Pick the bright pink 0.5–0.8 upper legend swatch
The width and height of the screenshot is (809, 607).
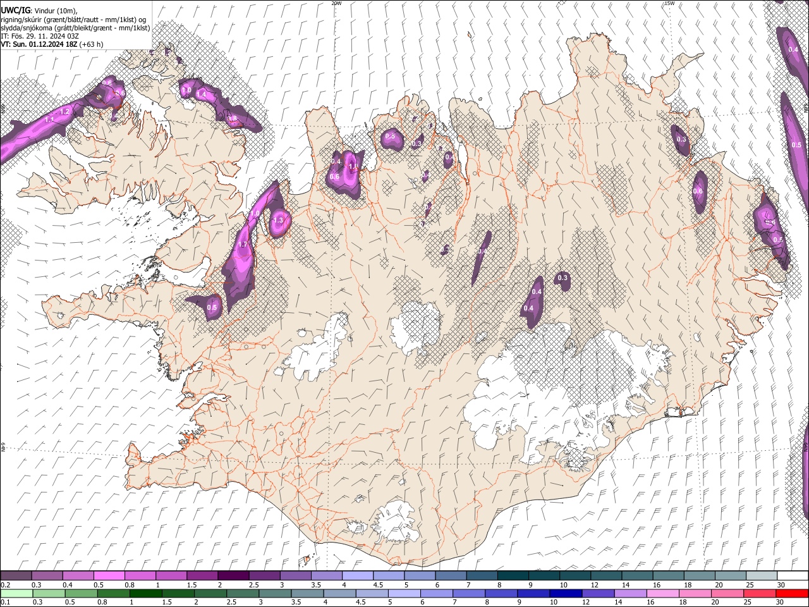(x=109, y=575)
